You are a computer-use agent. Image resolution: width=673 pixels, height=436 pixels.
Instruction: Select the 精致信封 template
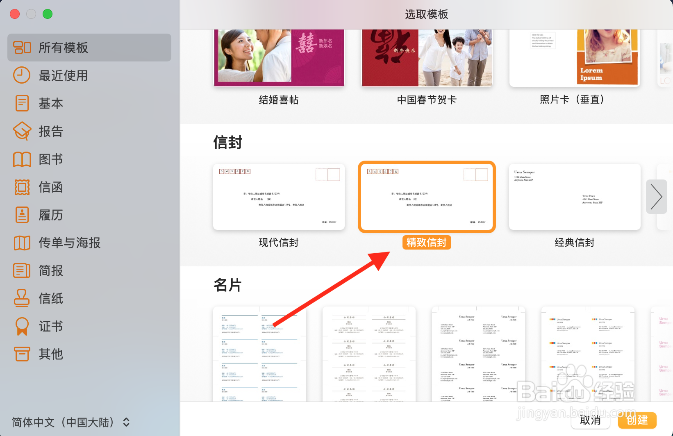426,197
